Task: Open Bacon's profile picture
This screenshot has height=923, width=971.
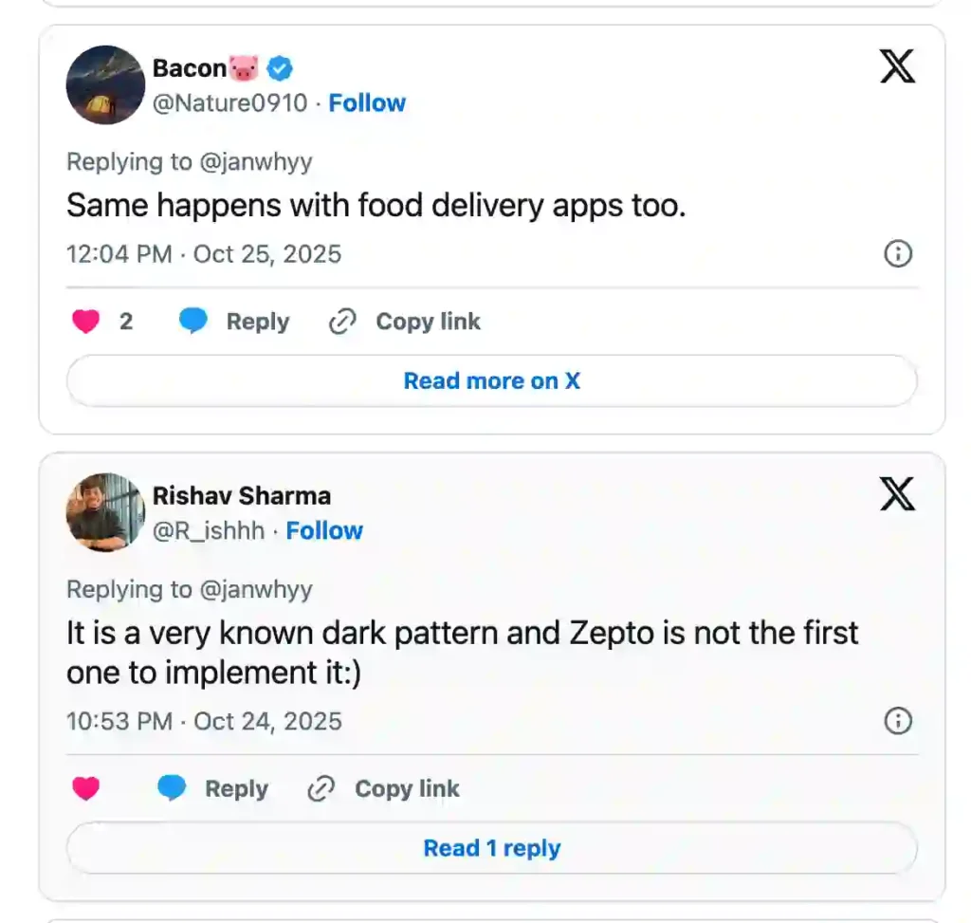Action: click(105, 85)
